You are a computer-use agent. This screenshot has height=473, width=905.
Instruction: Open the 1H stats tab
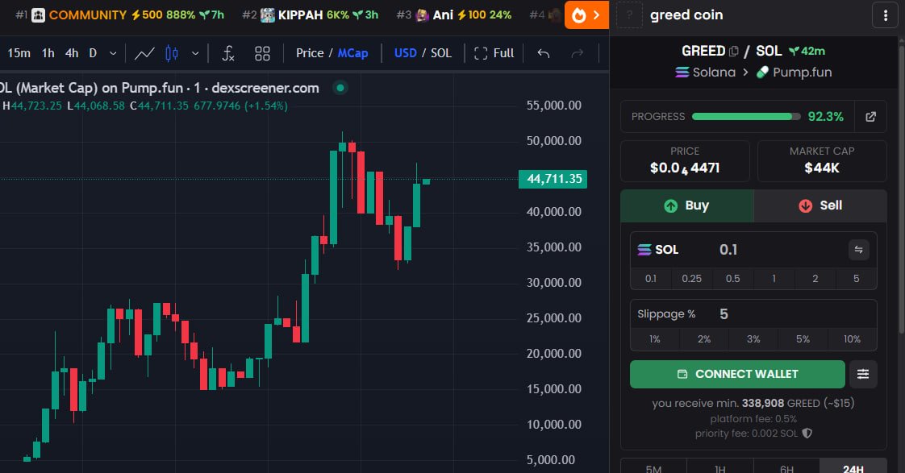click(719, 467)
